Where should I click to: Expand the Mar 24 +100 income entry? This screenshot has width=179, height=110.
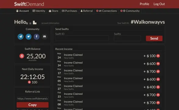point(158,56)
